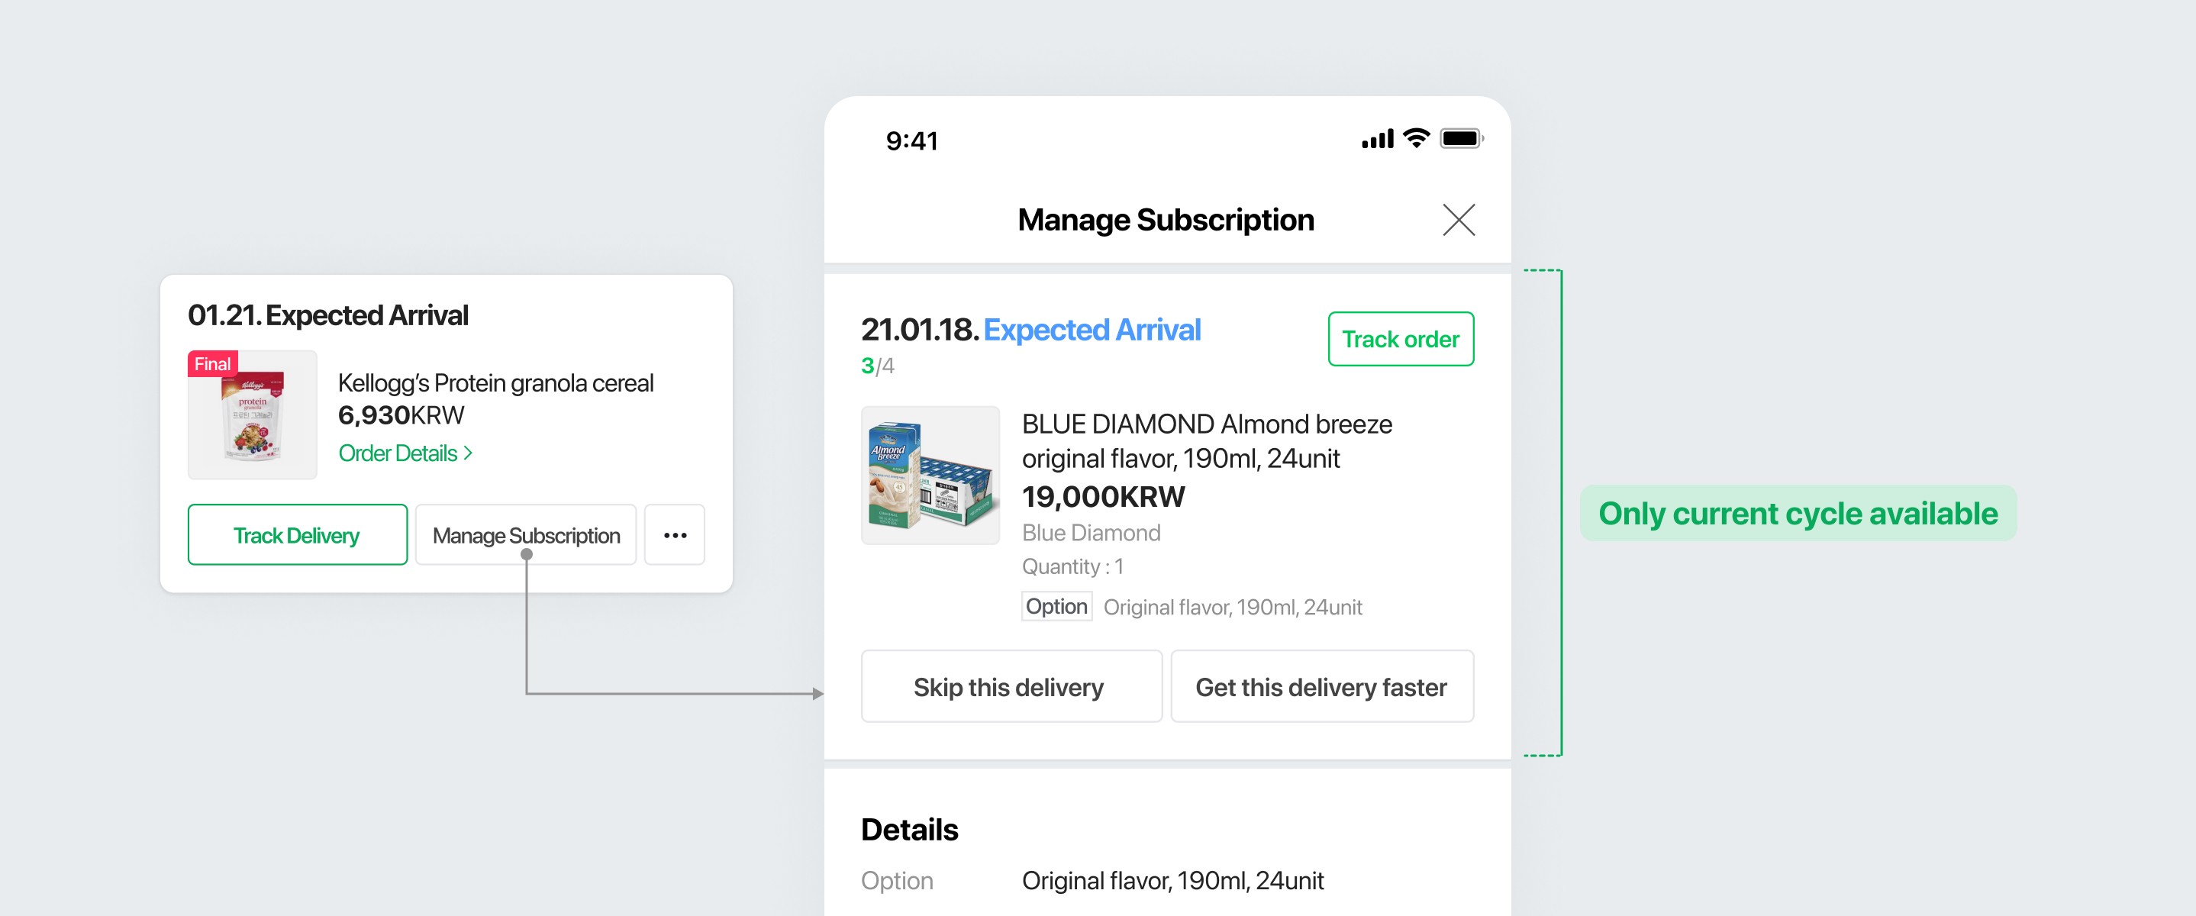Click the red Final badge on cereal
This screenshot has height=916, width=2196.
pos(212,363)
